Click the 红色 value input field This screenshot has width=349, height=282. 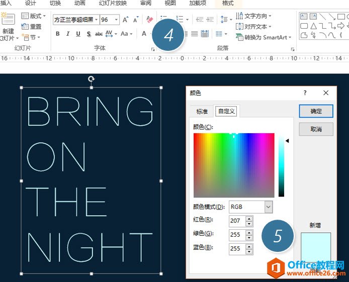[236, 221]
